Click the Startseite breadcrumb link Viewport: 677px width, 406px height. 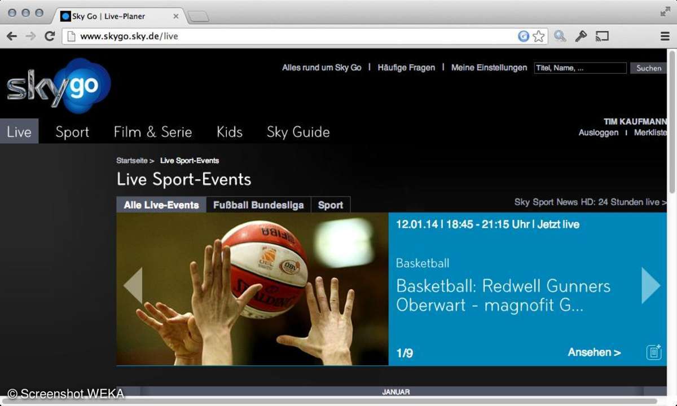(x=132, y=161)
